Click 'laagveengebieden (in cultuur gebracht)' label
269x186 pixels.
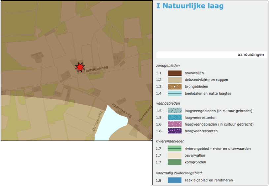pos(219,111)
